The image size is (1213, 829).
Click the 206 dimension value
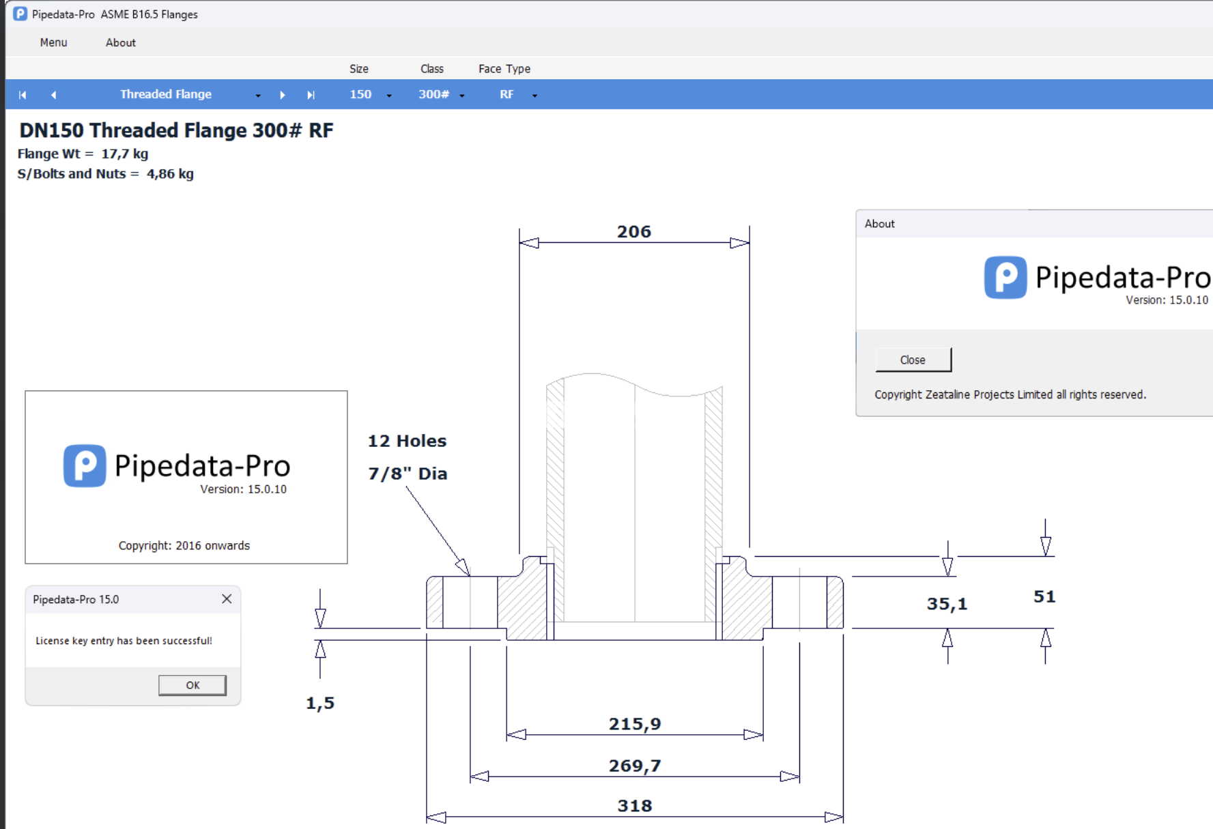634,231
